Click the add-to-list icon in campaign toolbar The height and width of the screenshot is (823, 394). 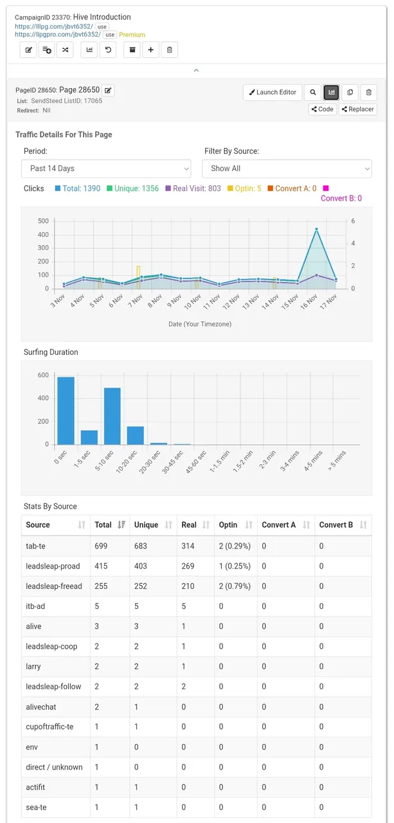[x=46, y=50]
